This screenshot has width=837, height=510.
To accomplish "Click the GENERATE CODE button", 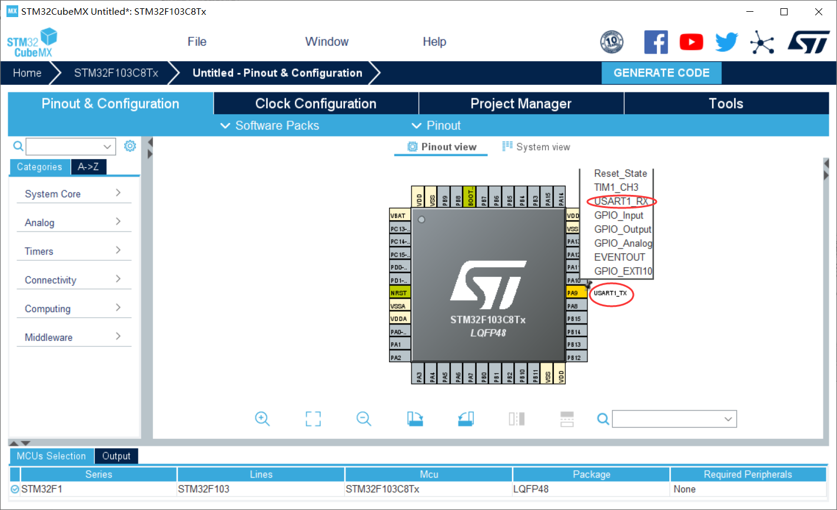I will pos(661,72).
